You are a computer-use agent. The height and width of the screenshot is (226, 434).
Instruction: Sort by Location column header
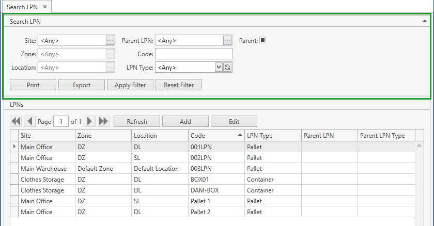point(160,135)
